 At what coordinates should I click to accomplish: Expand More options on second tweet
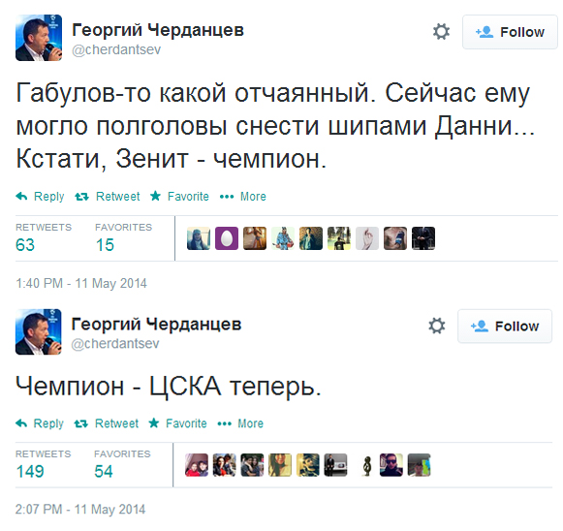point(240,423)
